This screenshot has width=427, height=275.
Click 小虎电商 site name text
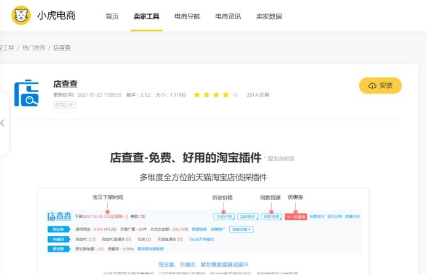[56, 15]
